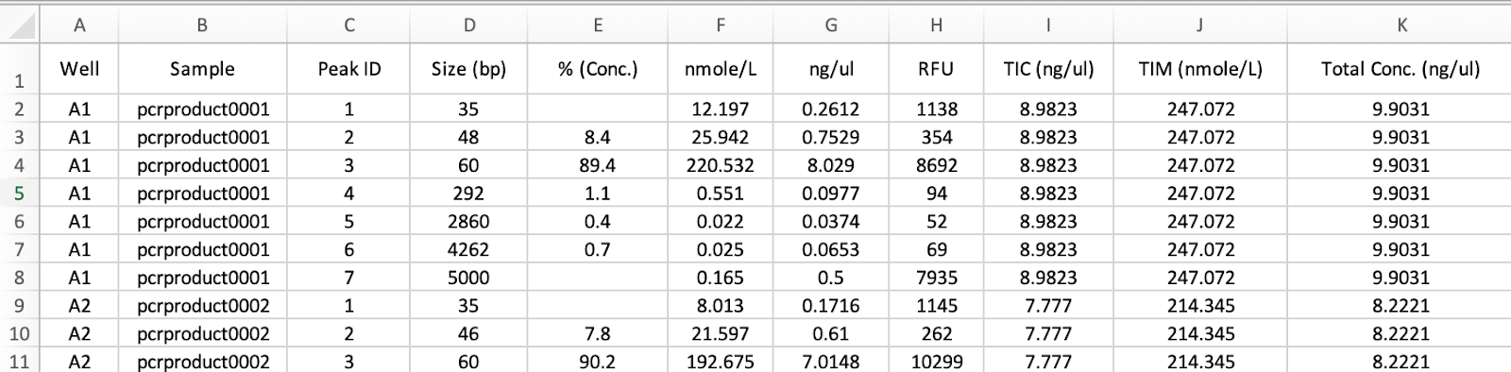The width and height of the screenshot is (1511, 372).
Task: Select column K header
Action: pos(1400,25)
